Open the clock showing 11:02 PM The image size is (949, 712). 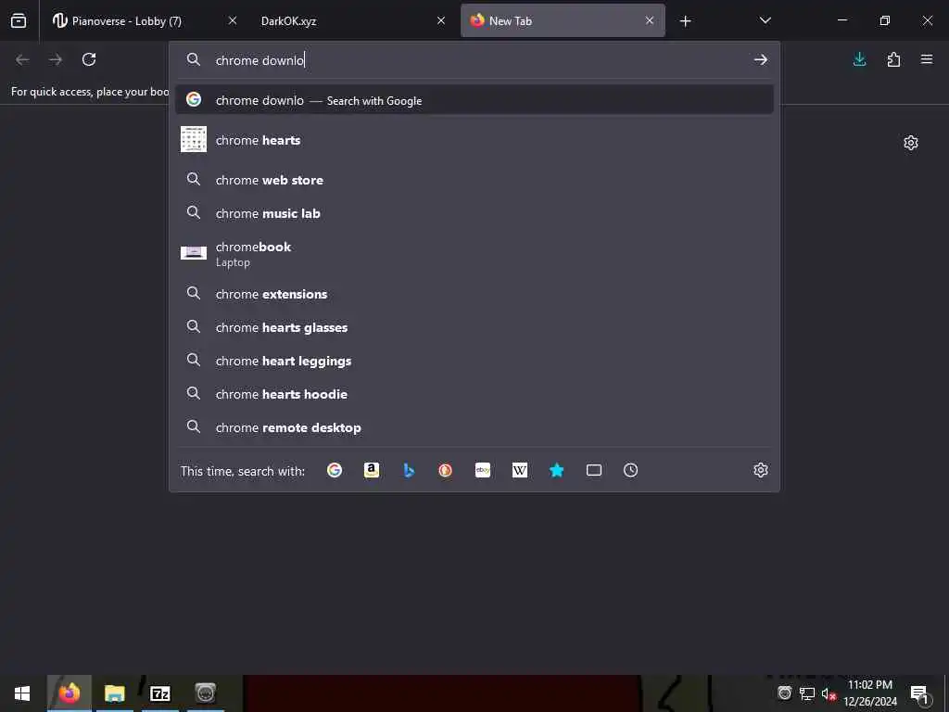click(x=870, y=693)
